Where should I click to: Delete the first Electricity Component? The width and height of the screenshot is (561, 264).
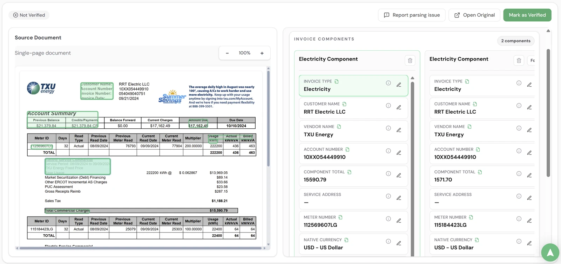point(410,60)
